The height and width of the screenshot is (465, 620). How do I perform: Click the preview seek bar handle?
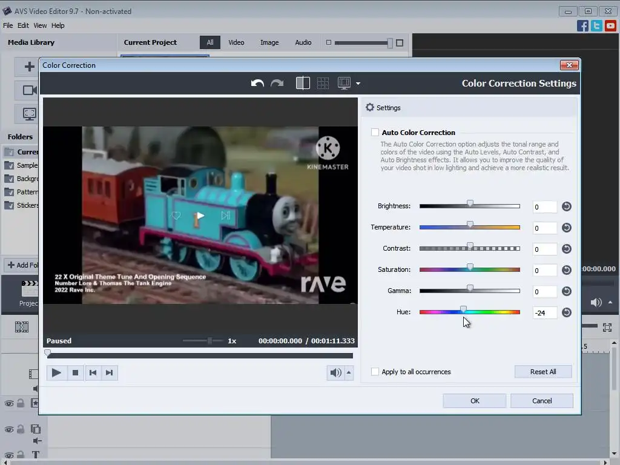click(47, 353)
